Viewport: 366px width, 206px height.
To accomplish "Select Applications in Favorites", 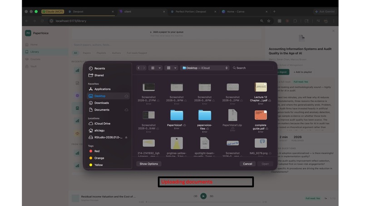I will 102,89.
